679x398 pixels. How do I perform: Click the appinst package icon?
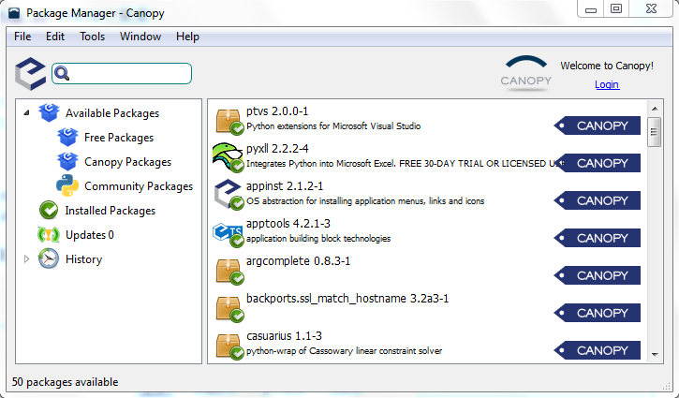coord(229,196)
